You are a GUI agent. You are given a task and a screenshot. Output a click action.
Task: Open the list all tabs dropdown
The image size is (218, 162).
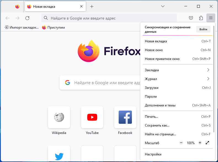[163, 6]
